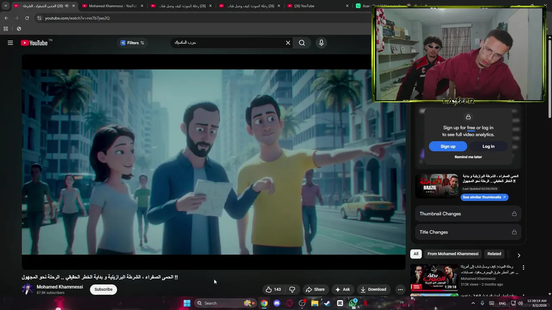Start voice search with microphone icon
The width and height of the screenshot is (552, 310).
321,43
